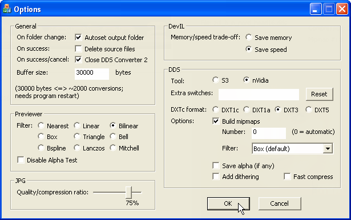
Task: Select Save memory option
Action: click(249, 37)
